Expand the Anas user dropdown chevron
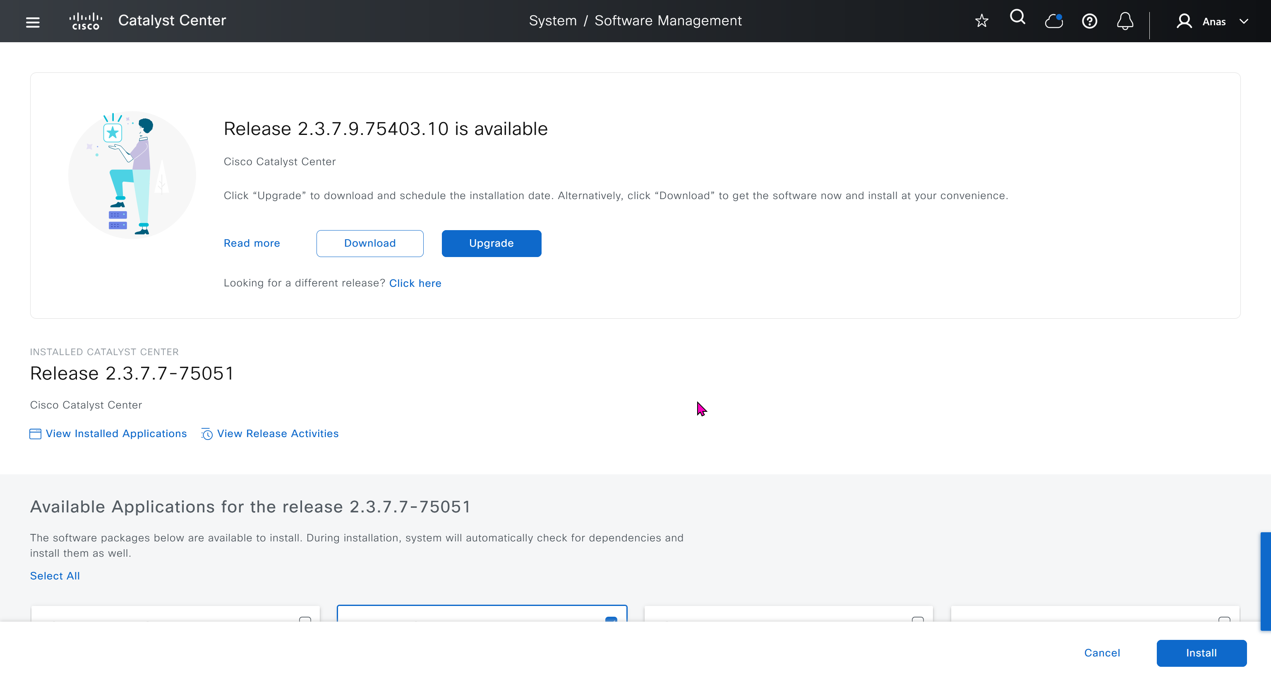 tap(1244, 22)
